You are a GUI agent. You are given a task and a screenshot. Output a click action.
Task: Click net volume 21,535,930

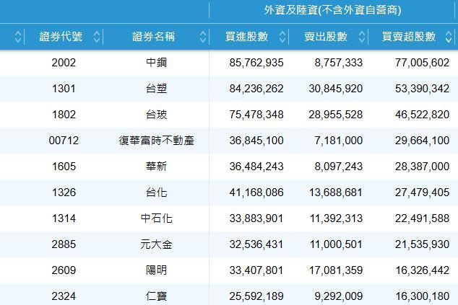pyautogui.click(x=423, y=244)
